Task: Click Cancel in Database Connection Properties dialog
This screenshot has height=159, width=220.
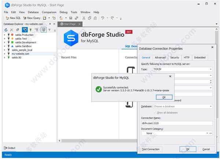Action: 206,149
